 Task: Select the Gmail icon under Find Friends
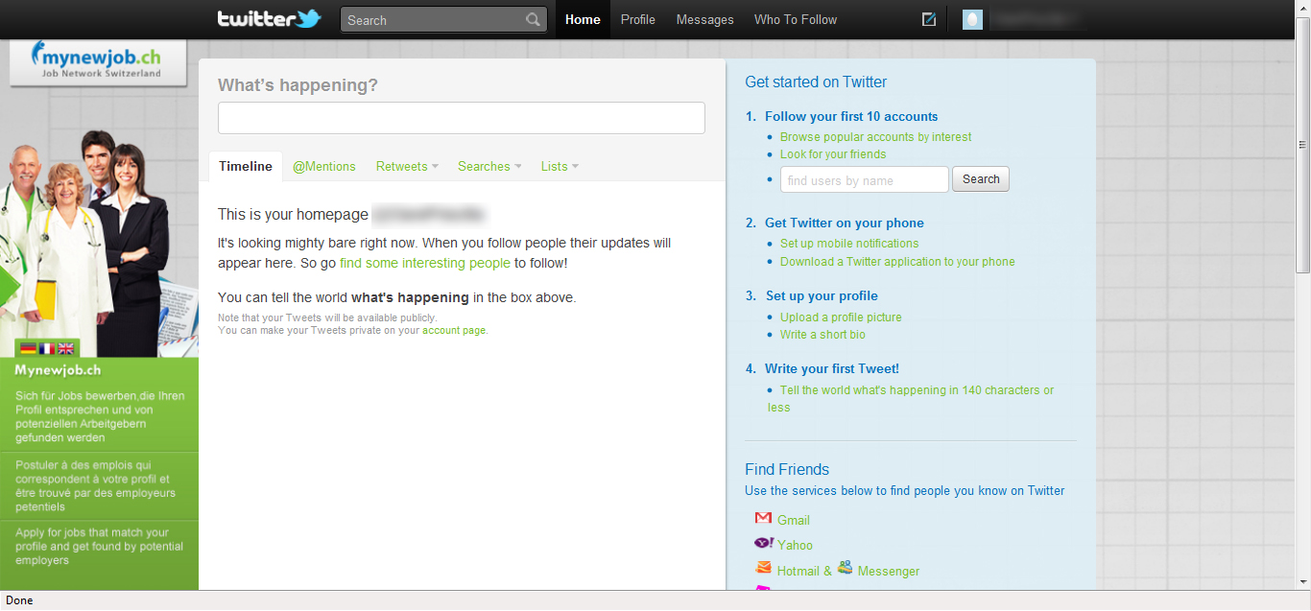click(x=764, y=519)
